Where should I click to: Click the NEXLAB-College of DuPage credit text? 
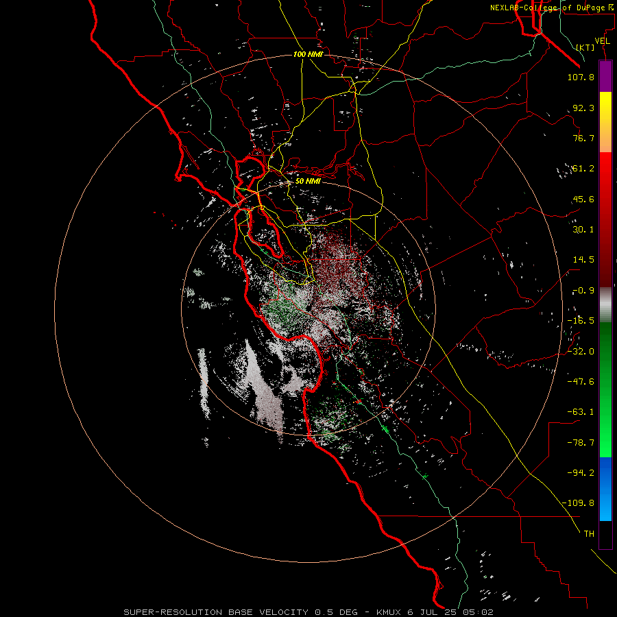click(553, 8)
